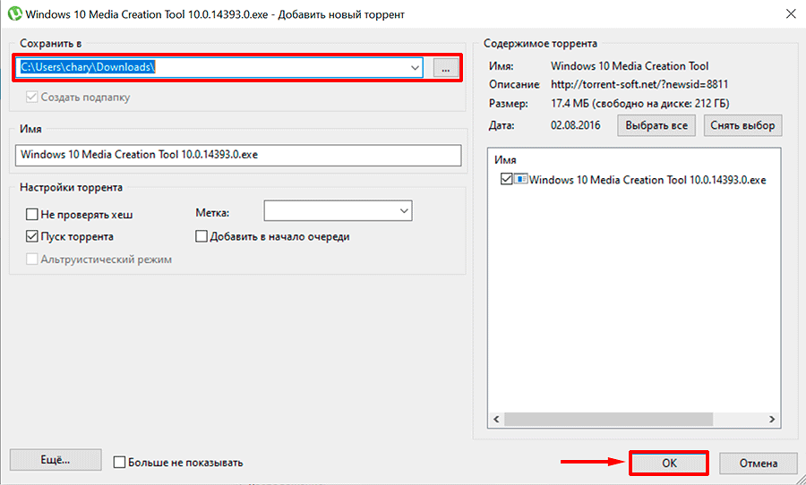Click the torrent name 'Windows 10 Media Creation Tool' in info
The height and width of the screenshot is (485, 806).
click(630, 65)
